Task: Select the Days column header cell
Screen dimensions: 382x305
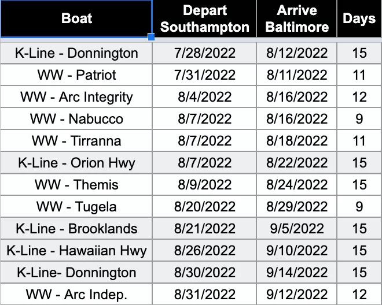Action: pyautogui.click(x=359, y=18)
